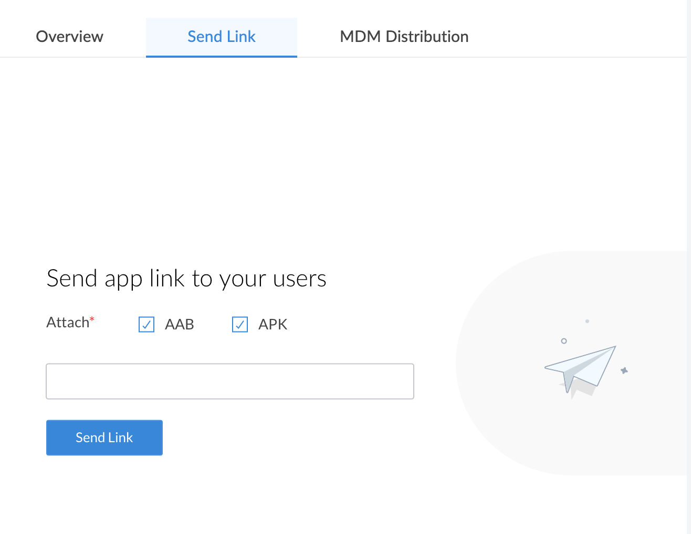Uncheck the APK attachment checkbox
Image resolution: width=691 pixels, height=534 pixels.
[239, 324]
